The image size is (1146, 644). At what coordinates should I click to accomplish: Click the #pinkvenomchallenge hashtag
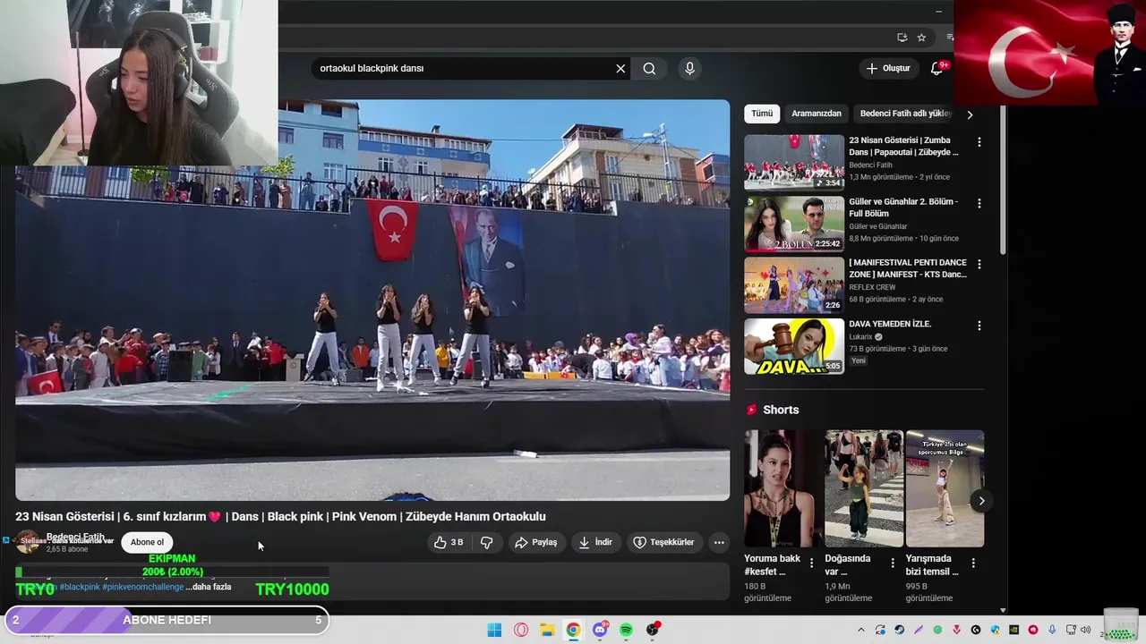pyautogui.click(x=143, y=587)
